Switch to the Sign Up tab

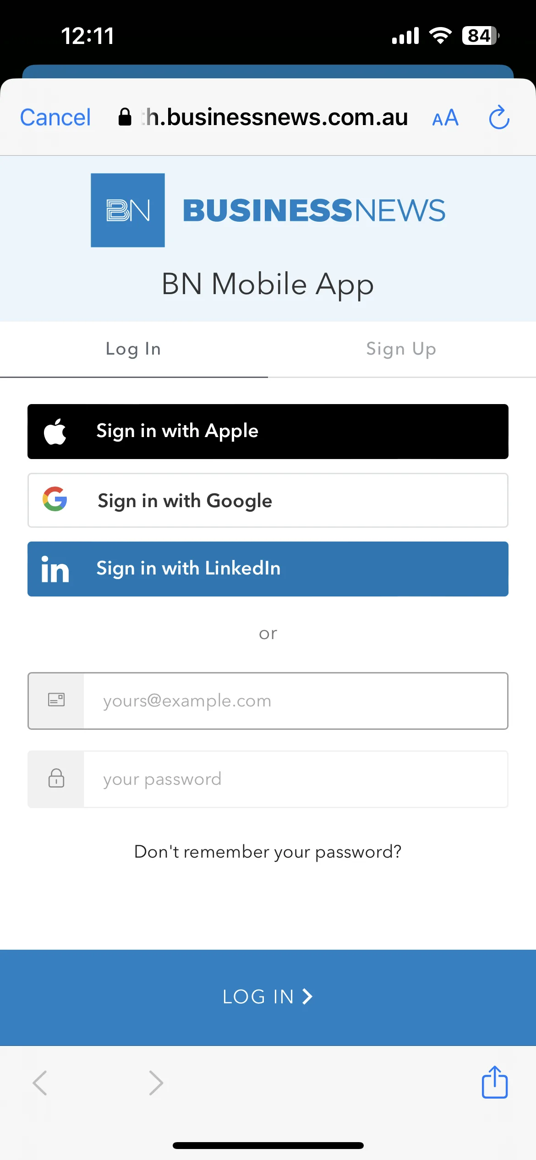401,349
